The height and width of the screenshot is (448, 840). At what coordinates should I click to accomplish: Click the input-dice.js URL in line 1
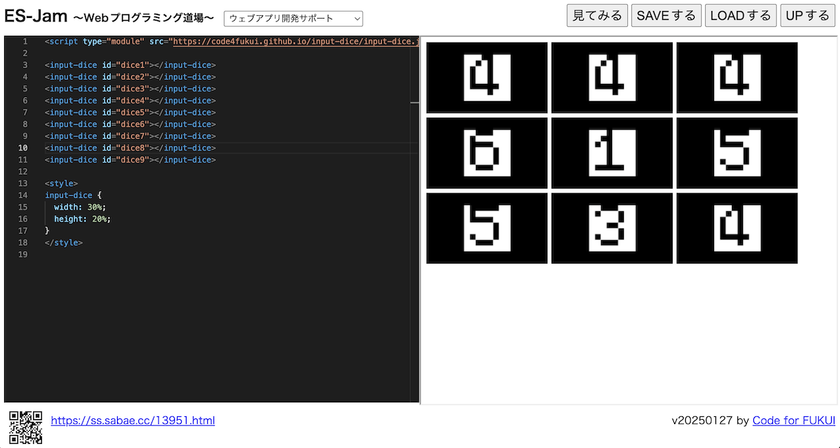coord(295,41)
